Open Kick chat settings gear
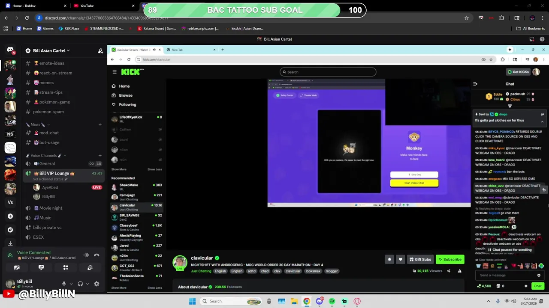Screen dimensions: 549x308 [526, 286]
